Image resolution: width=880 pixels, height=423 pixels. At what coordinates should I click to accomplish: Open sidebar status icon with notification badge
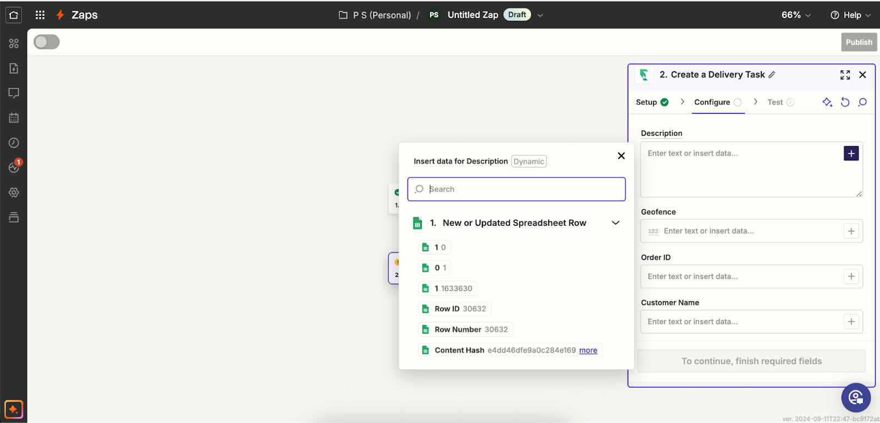coord(15,166)
